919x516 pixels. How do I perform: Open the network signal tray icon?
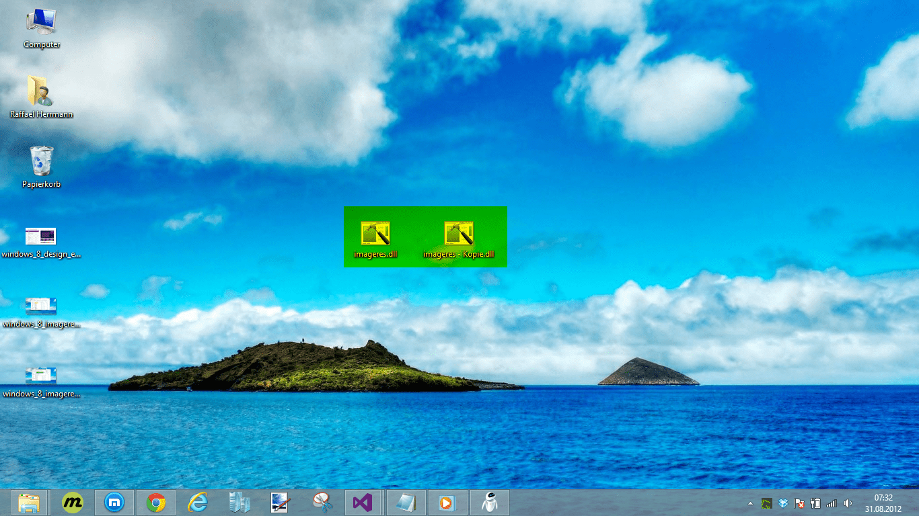[x=832, y=503]
